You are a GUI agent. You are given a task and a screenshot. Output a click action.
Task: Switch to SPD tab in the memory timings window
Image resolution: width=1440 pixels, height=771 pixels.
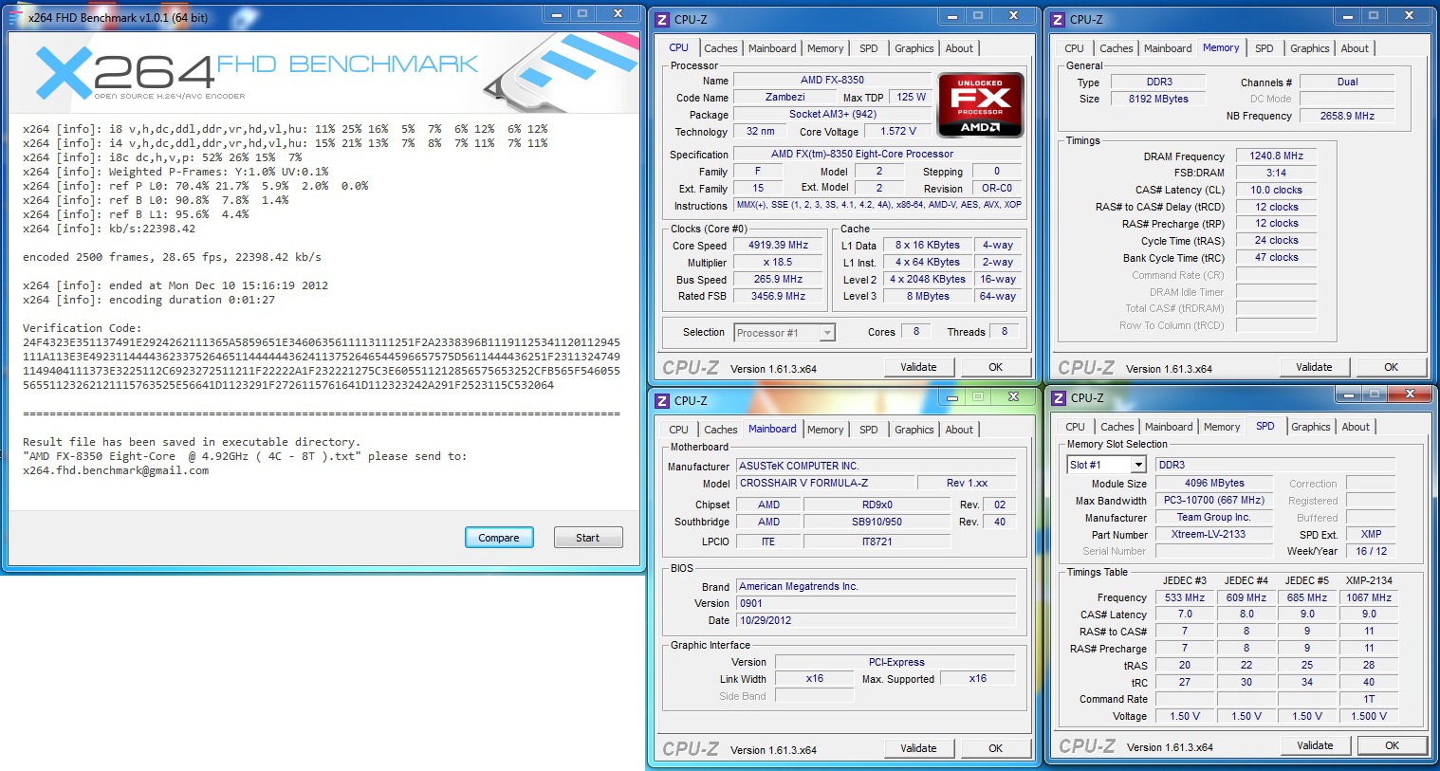tap(1265, 48)
